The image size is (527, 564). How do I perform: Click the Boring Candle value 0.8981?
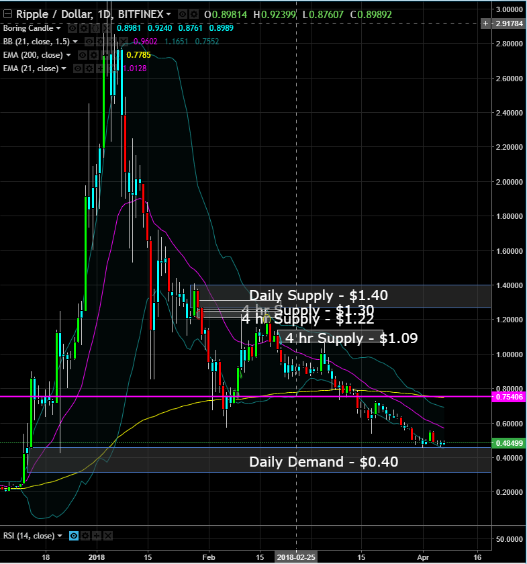128,28
